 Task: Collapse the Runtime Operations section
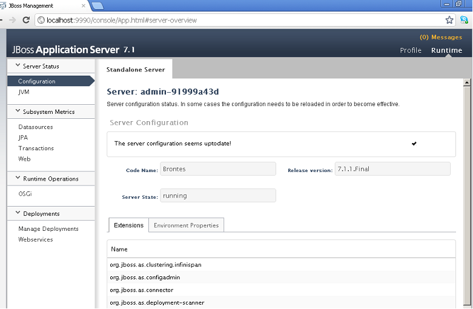(18, 179)
